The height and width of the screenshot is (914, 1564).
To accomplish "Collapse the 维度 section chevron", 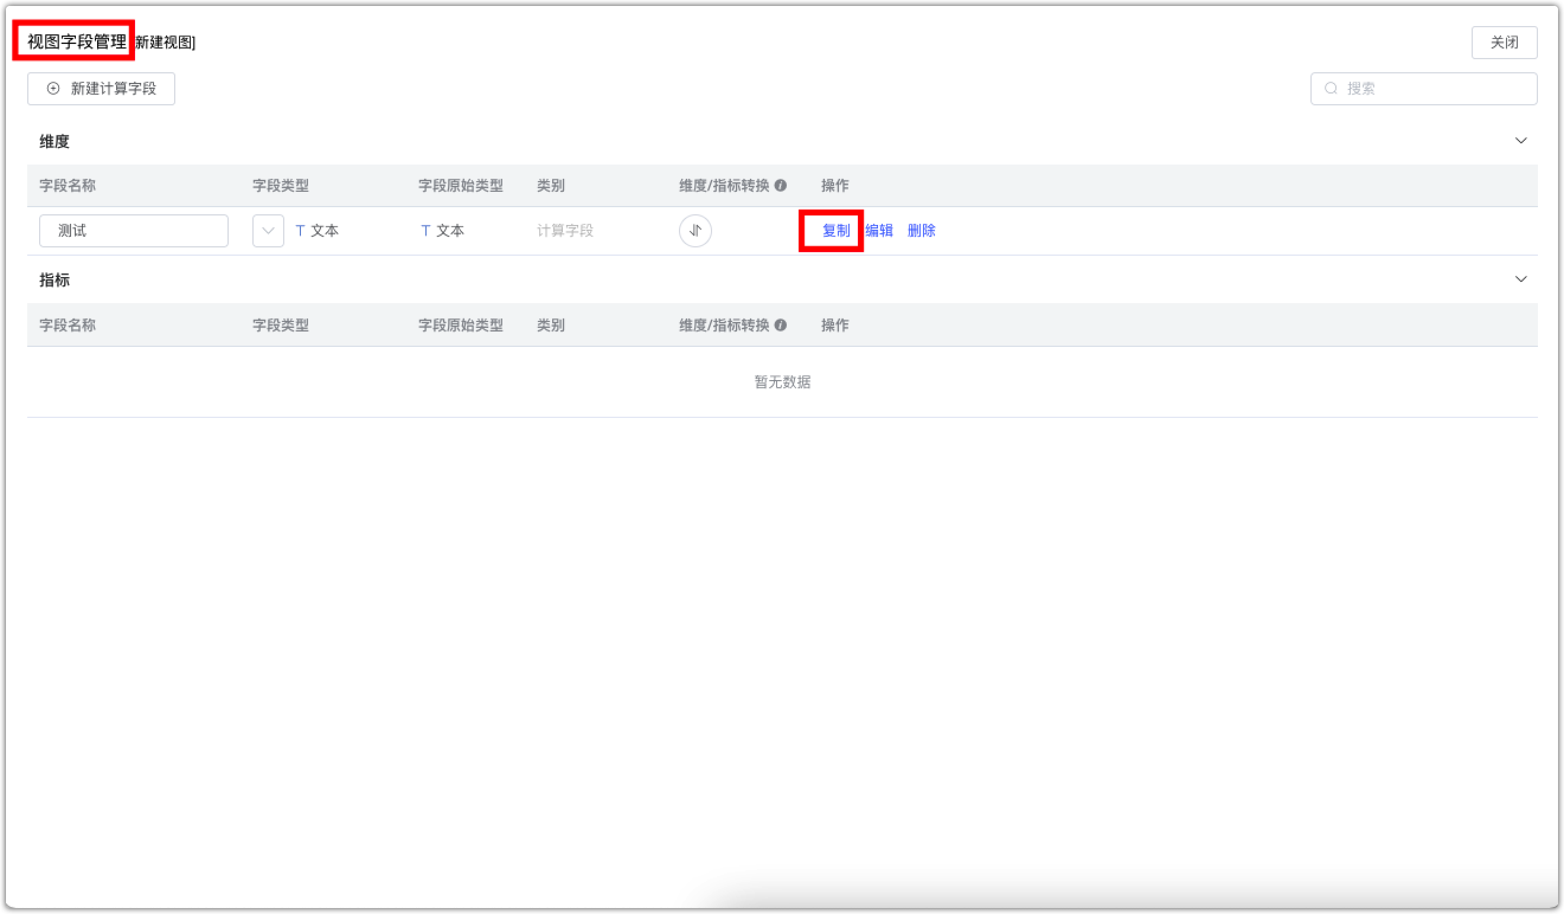I will click(x=1521, y=141).
